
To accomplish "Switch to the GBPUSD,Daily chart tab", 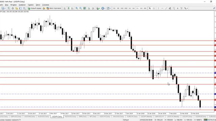I will click(x=16, y=117).
